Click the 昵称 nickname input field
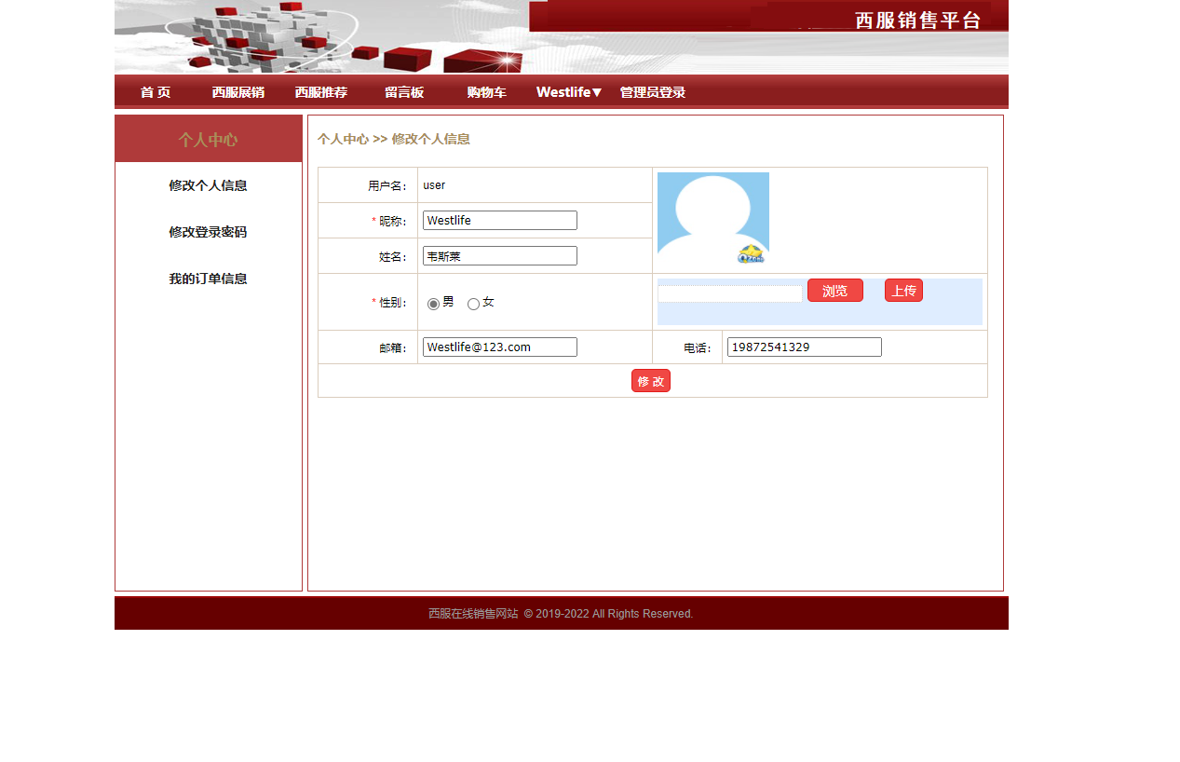The width and height of the screenshot is (1180, 762). [499, 220]
